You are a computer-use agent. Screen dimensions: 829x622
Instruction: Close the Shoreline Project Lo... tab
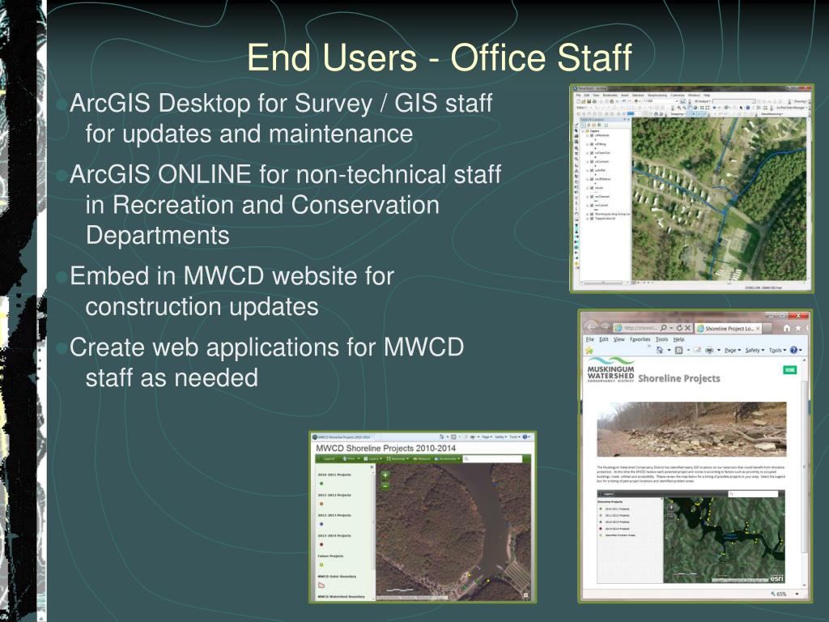pos(758,329)
